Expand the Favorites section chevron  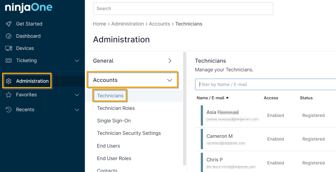coord(77,95)
